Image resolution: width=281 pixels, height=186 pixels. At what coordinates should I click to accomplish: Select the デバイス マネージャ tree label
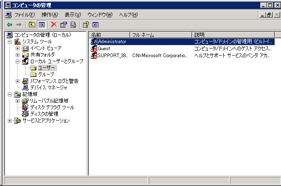(x=49, y=88)
